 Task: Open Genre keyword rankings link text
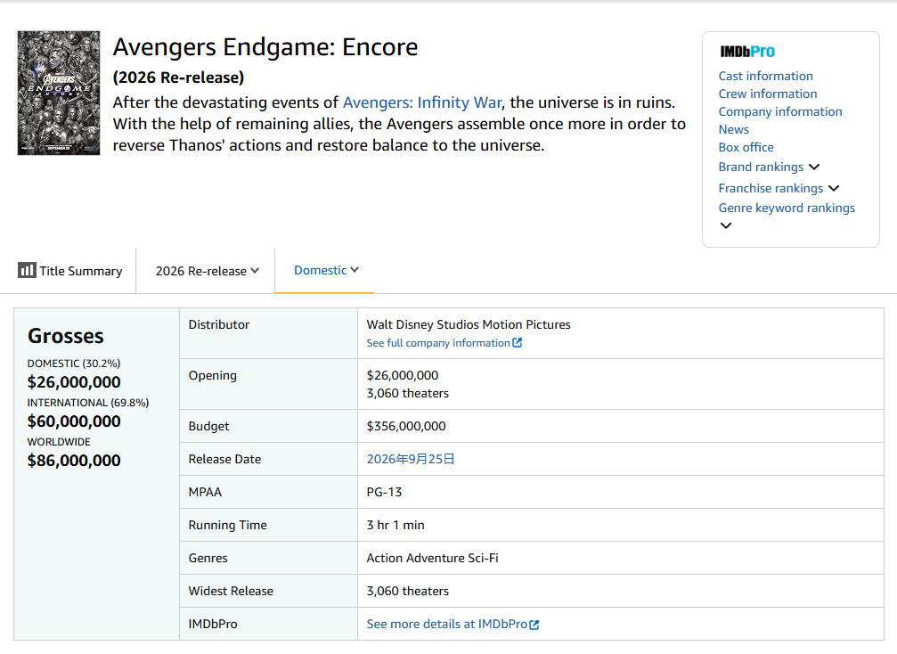pos(787,208)
